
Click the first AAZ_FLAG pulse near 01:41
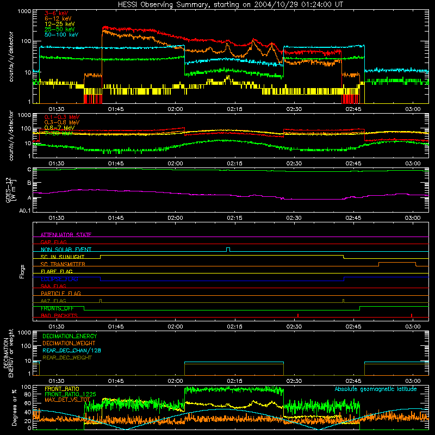[101, 301]
